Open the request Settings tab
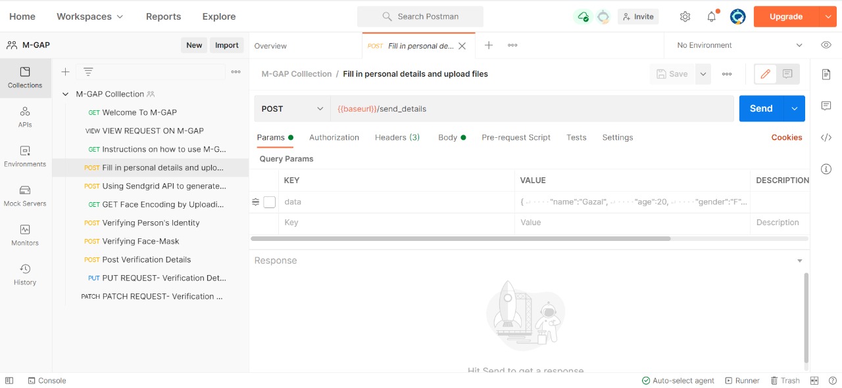Viewport: 842px width, 388px height. (x=618, y=137)
